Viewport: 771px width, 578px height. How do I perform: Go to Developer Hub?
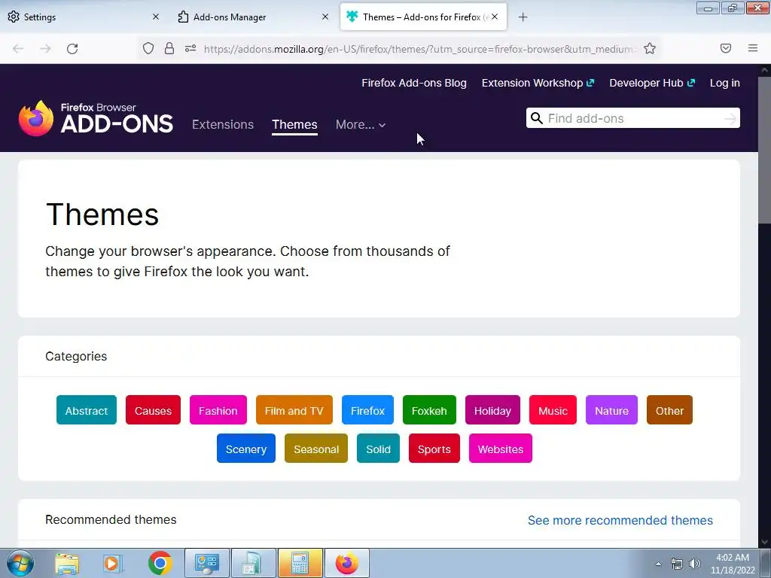[x=652, y=83]
